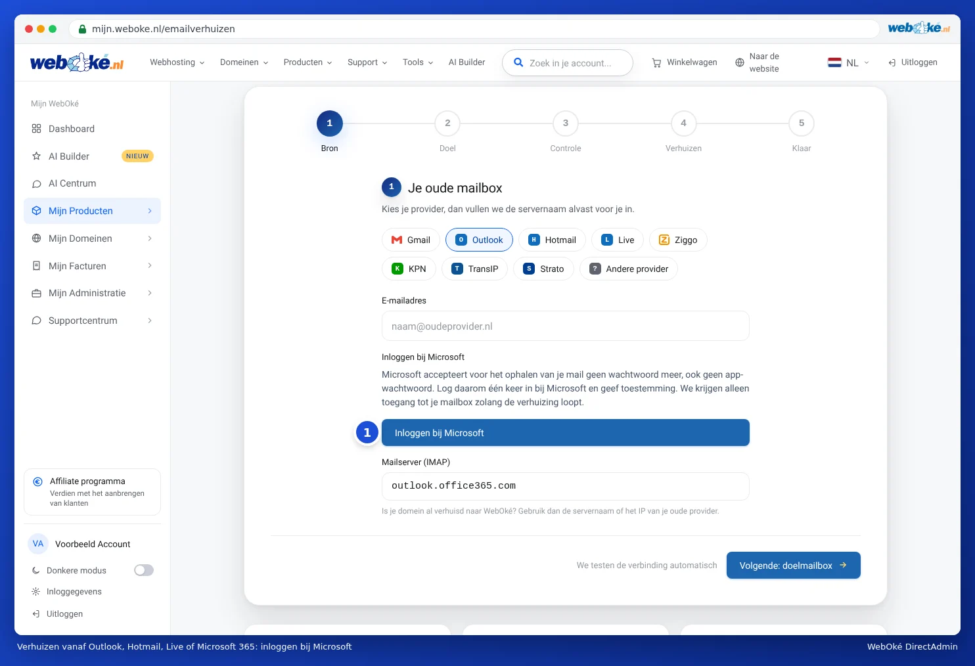Open the Producten dropdown menu

click(x=307, y=62)
